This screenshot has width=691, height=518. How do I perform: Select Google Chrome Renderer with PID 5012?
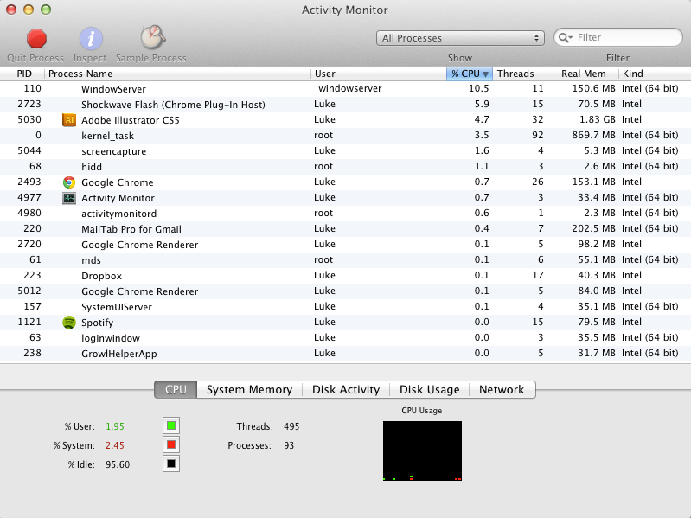click(346, 291)
